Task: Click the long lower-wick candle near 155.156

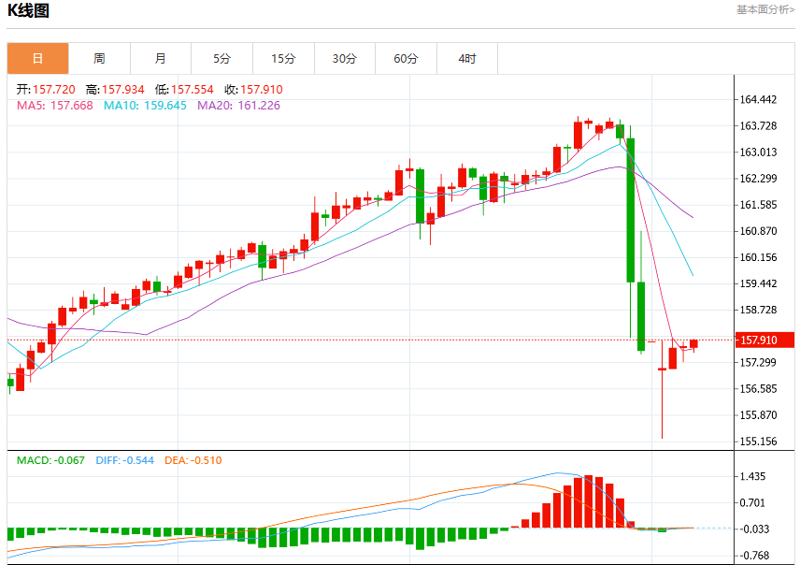Action: (663, 388)
